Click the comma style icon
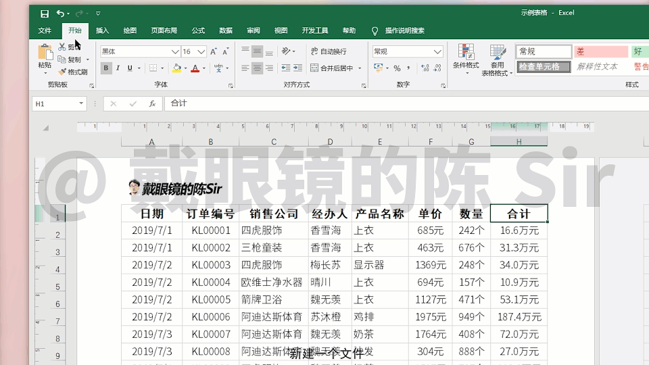The image size is (649, 365). [x=408, y=68]
